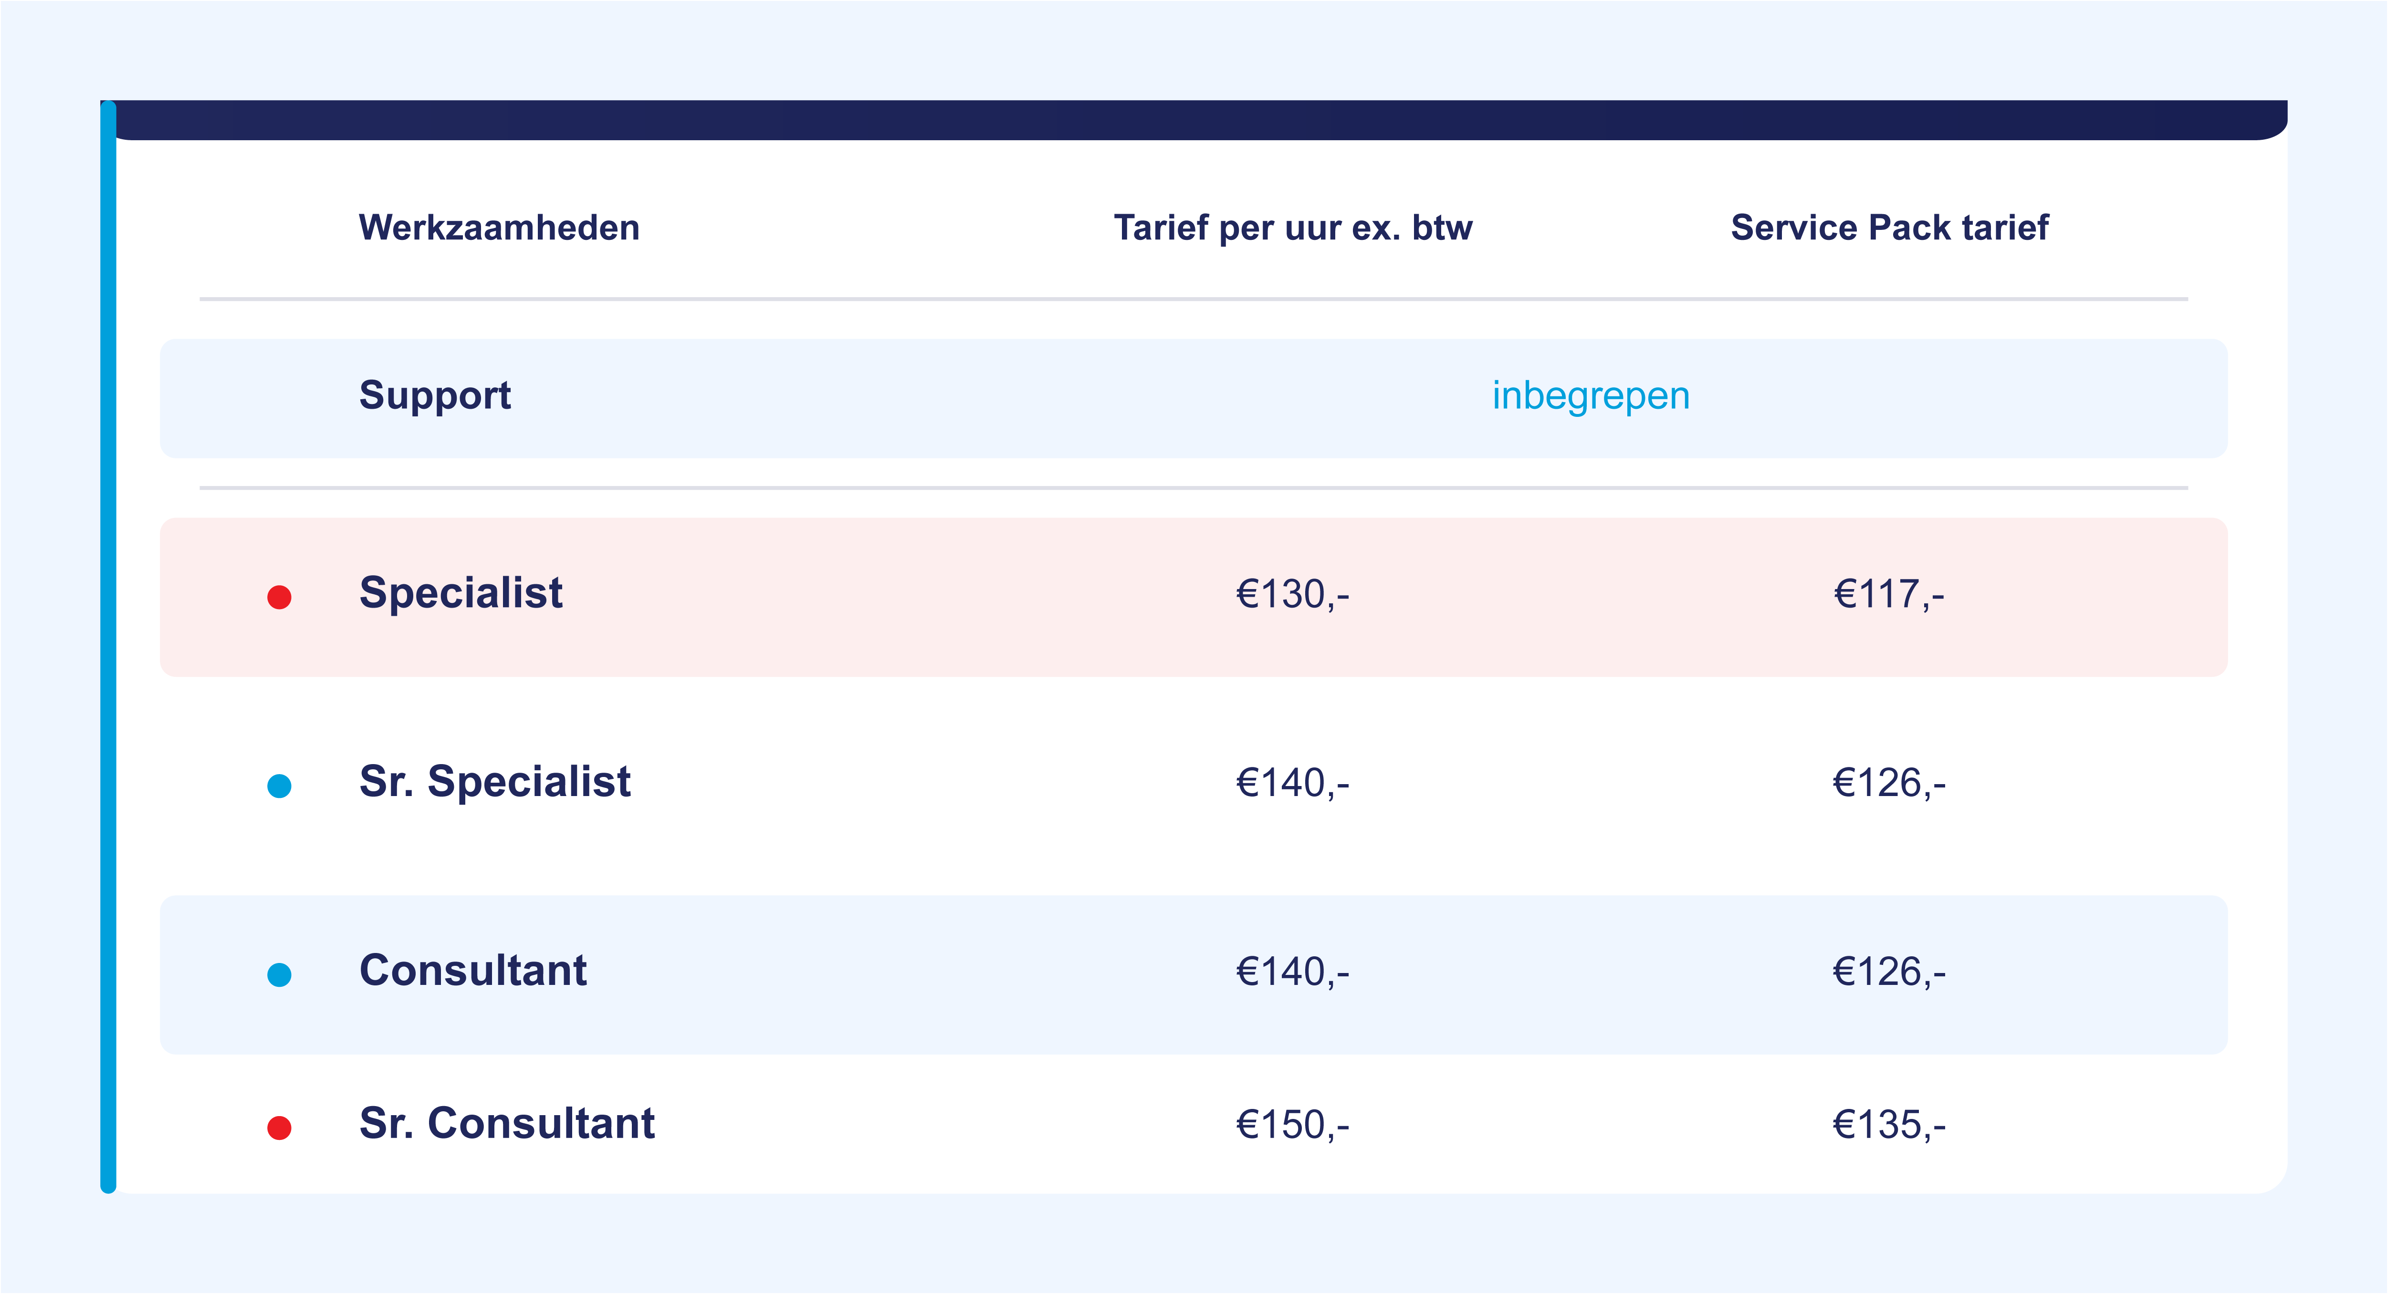
Task: Click the Support row label
Action: [x=435, y=396]
